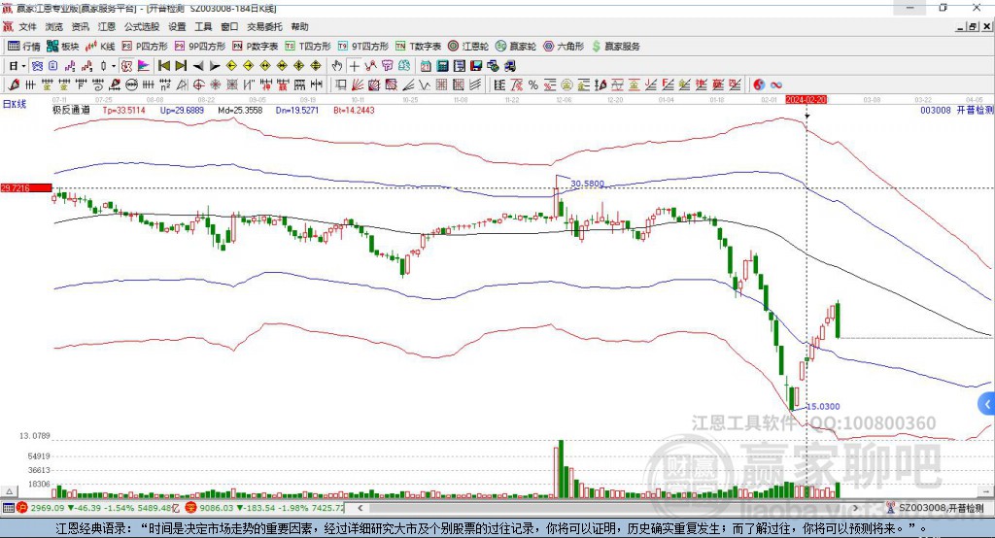The height and width of the screenshot is (538, 995).
Task: Open the calendar icon showing 21
Action: [x=426, y=66]
